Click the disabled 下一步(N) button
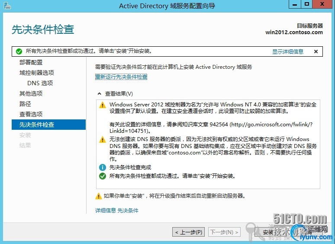The image size is (335, 244). tap(224, 232)
